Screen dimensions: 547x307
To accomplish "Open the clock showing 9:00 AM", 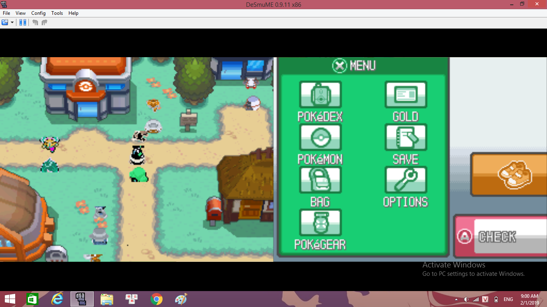I will coord(529,299).
